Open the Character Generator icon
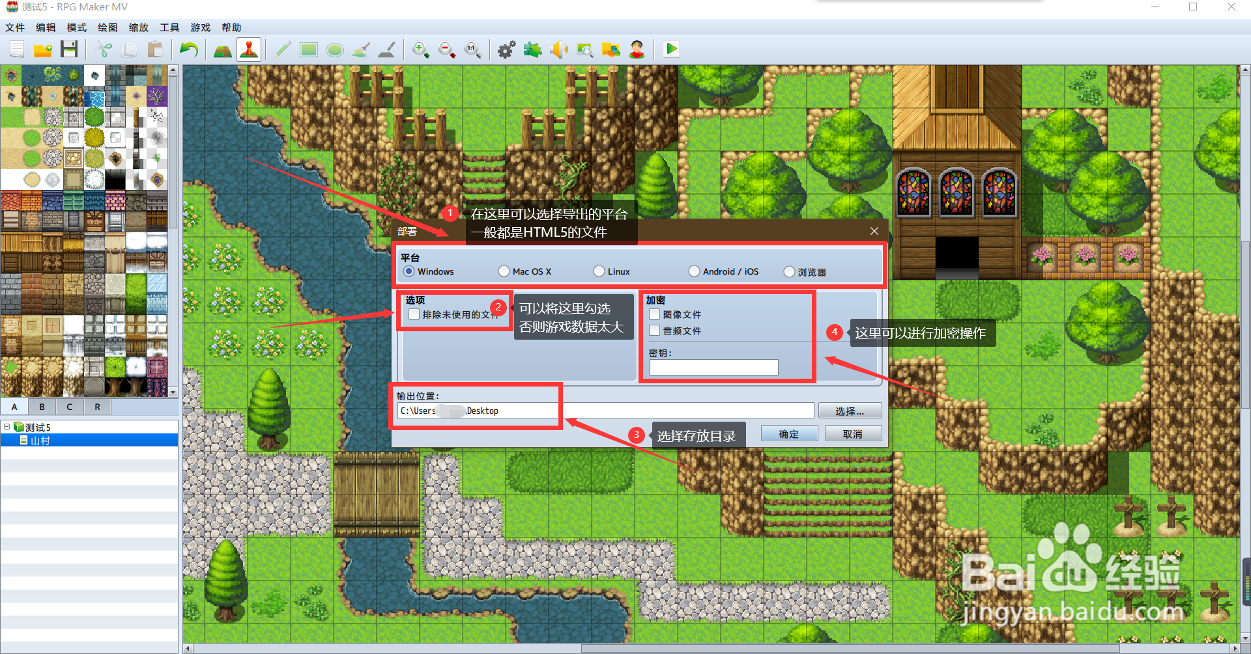 [x=637, y=49]
